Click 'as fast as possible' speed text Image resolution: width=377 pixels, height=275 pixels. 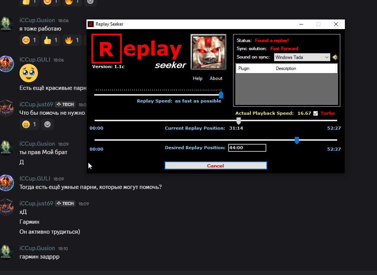tap(198, 101)
